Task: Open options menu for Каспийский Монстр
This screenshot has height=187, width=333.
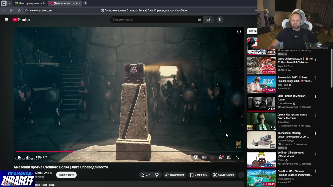Action: tap(315, 133)
